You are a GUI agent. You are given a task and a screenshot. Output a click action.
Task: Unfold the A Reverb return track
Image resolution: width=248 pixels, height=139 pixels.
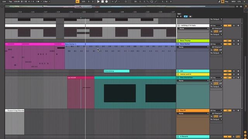click(x=178, y=137)
